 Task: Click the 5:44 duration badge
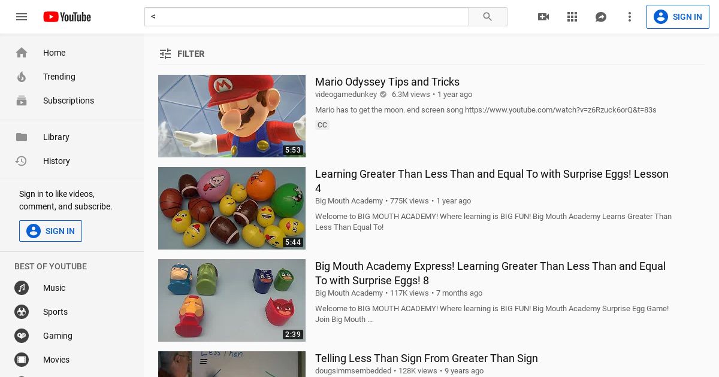click(293, 242)
